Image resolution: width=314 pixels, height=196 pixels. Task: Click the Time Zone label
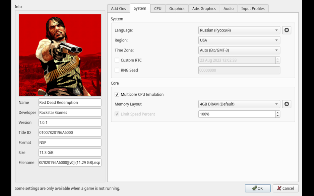click(x=124, y=50)
